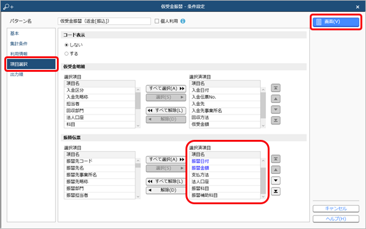The width and height of the screenshot is (366, 229).
Task: Click 選択(S) in 振替伝票
Action: pyautogui.click(x=166, y=168)
